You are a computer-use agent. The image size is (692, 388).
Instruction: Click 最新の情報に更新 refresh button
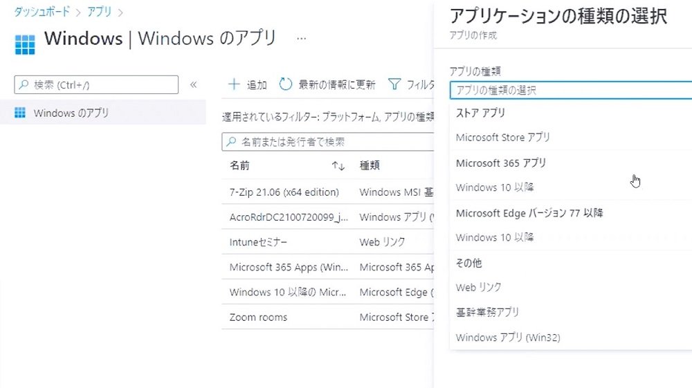point(327,84)
